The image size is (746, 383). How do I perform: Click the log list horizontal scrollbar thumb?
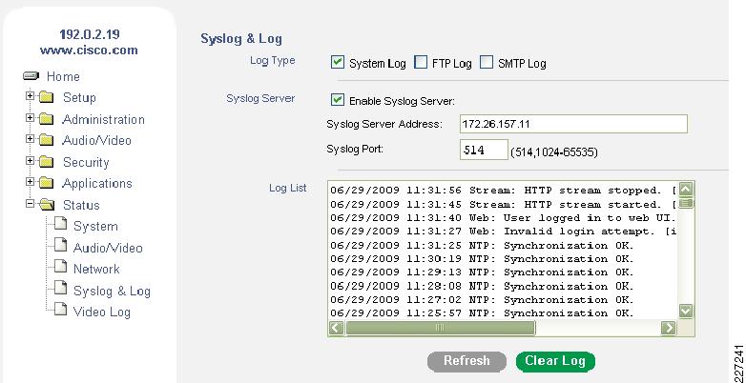click(x=440, y=328)
